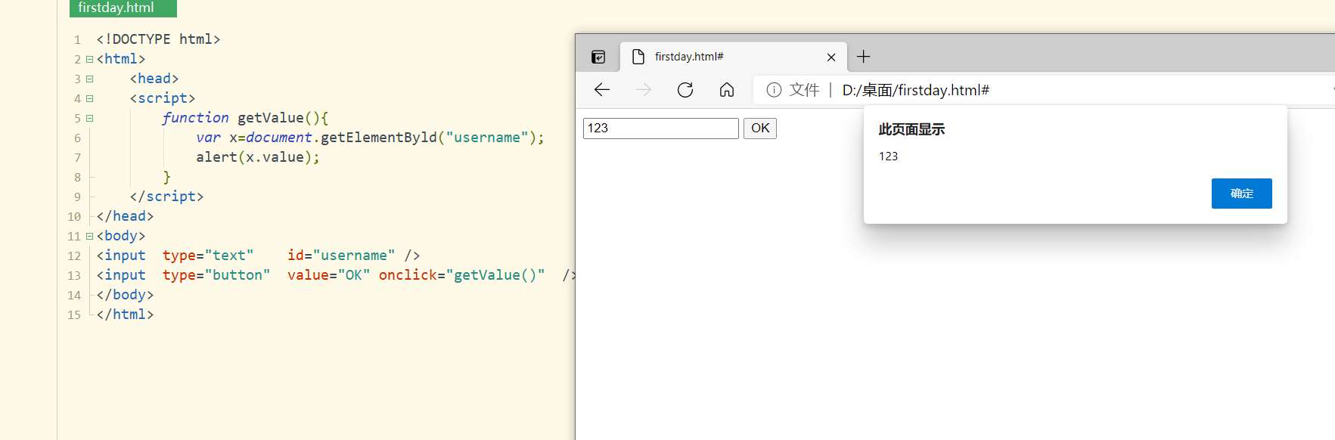Collapse the html fold on line 2
1335x440 pixels.
(89, 59)
